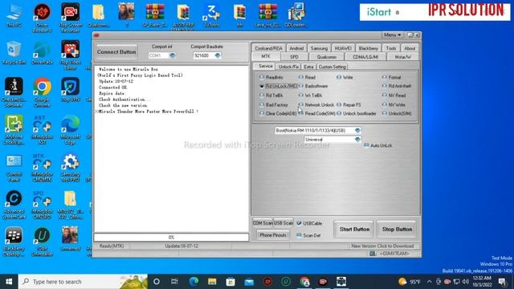Screen dimensions: 514x289
Task: Select the NV Read radio option
Action: coord(385,96)
